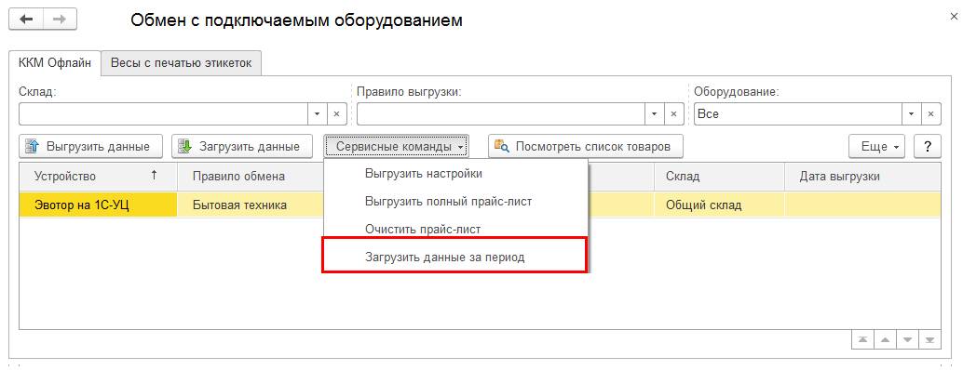The image size is (963, 370).
Task: Open help with the question mark button
Action: (928, 146)
